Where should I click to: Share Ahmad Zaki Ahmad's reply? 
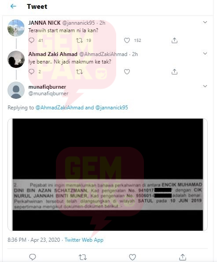tap(174, 72)
